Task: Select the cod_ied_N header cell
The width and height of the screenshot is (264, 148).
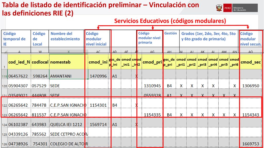Action: (x=19, y=62)
